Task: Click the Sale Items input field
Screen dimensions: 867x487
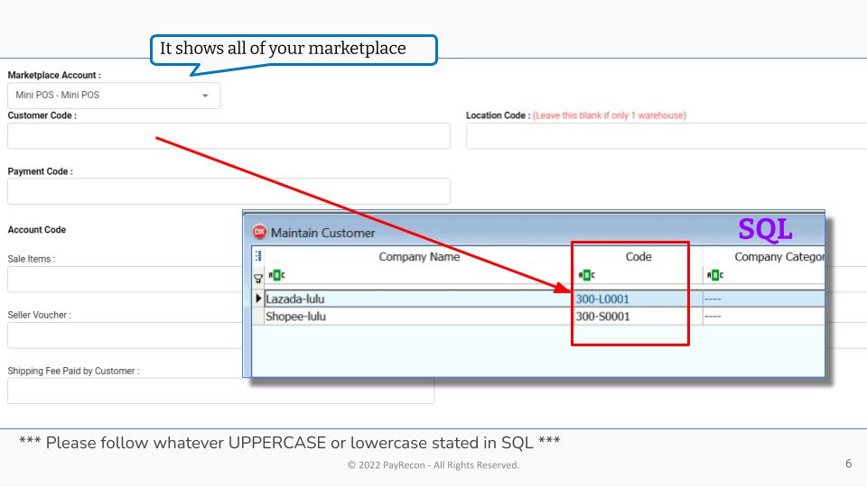Action: point(125,280)
